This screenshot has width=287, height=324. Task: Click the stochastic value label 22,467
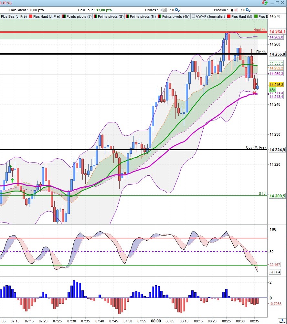click(x=275, y=265)
